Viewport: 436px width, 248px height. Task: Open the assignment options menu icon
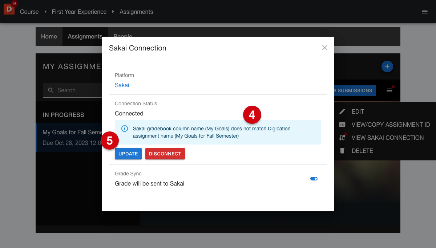[389, 90]
